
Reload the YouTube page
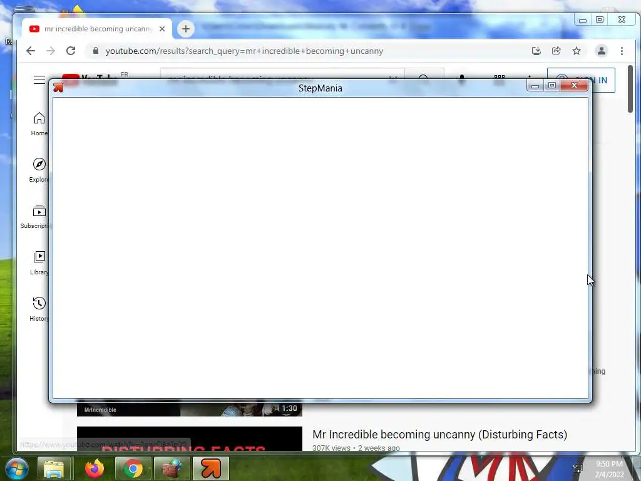tap(71, 51)
